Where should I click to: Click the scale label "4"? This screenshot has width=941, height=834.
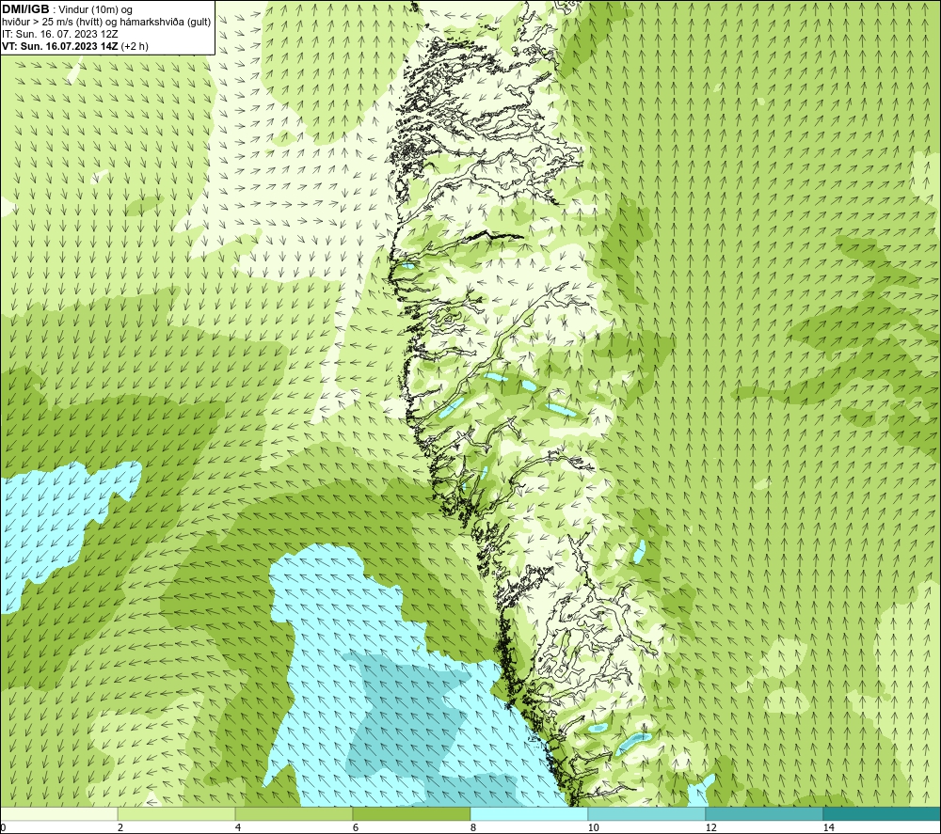tap(238, 827)
